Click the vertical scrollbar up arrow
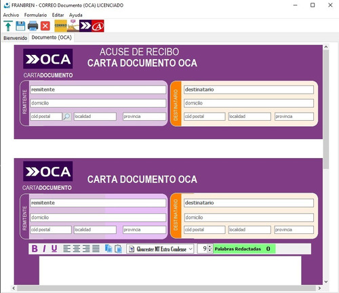Viewport: 339px width, 293px height. pos(326,47)
